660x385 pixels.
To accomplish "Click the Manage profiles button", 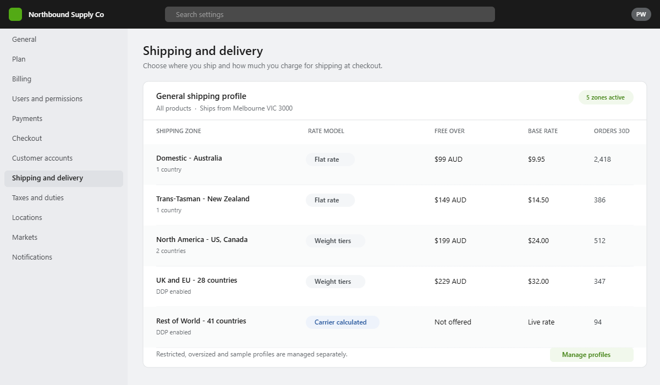I will 592,355.
